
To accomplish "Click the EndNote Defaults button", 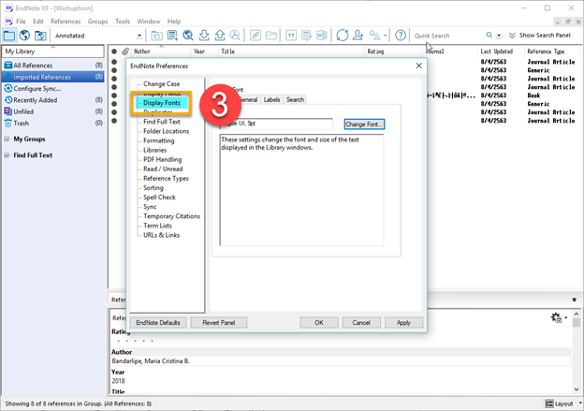I will click(x=158, y=322).
